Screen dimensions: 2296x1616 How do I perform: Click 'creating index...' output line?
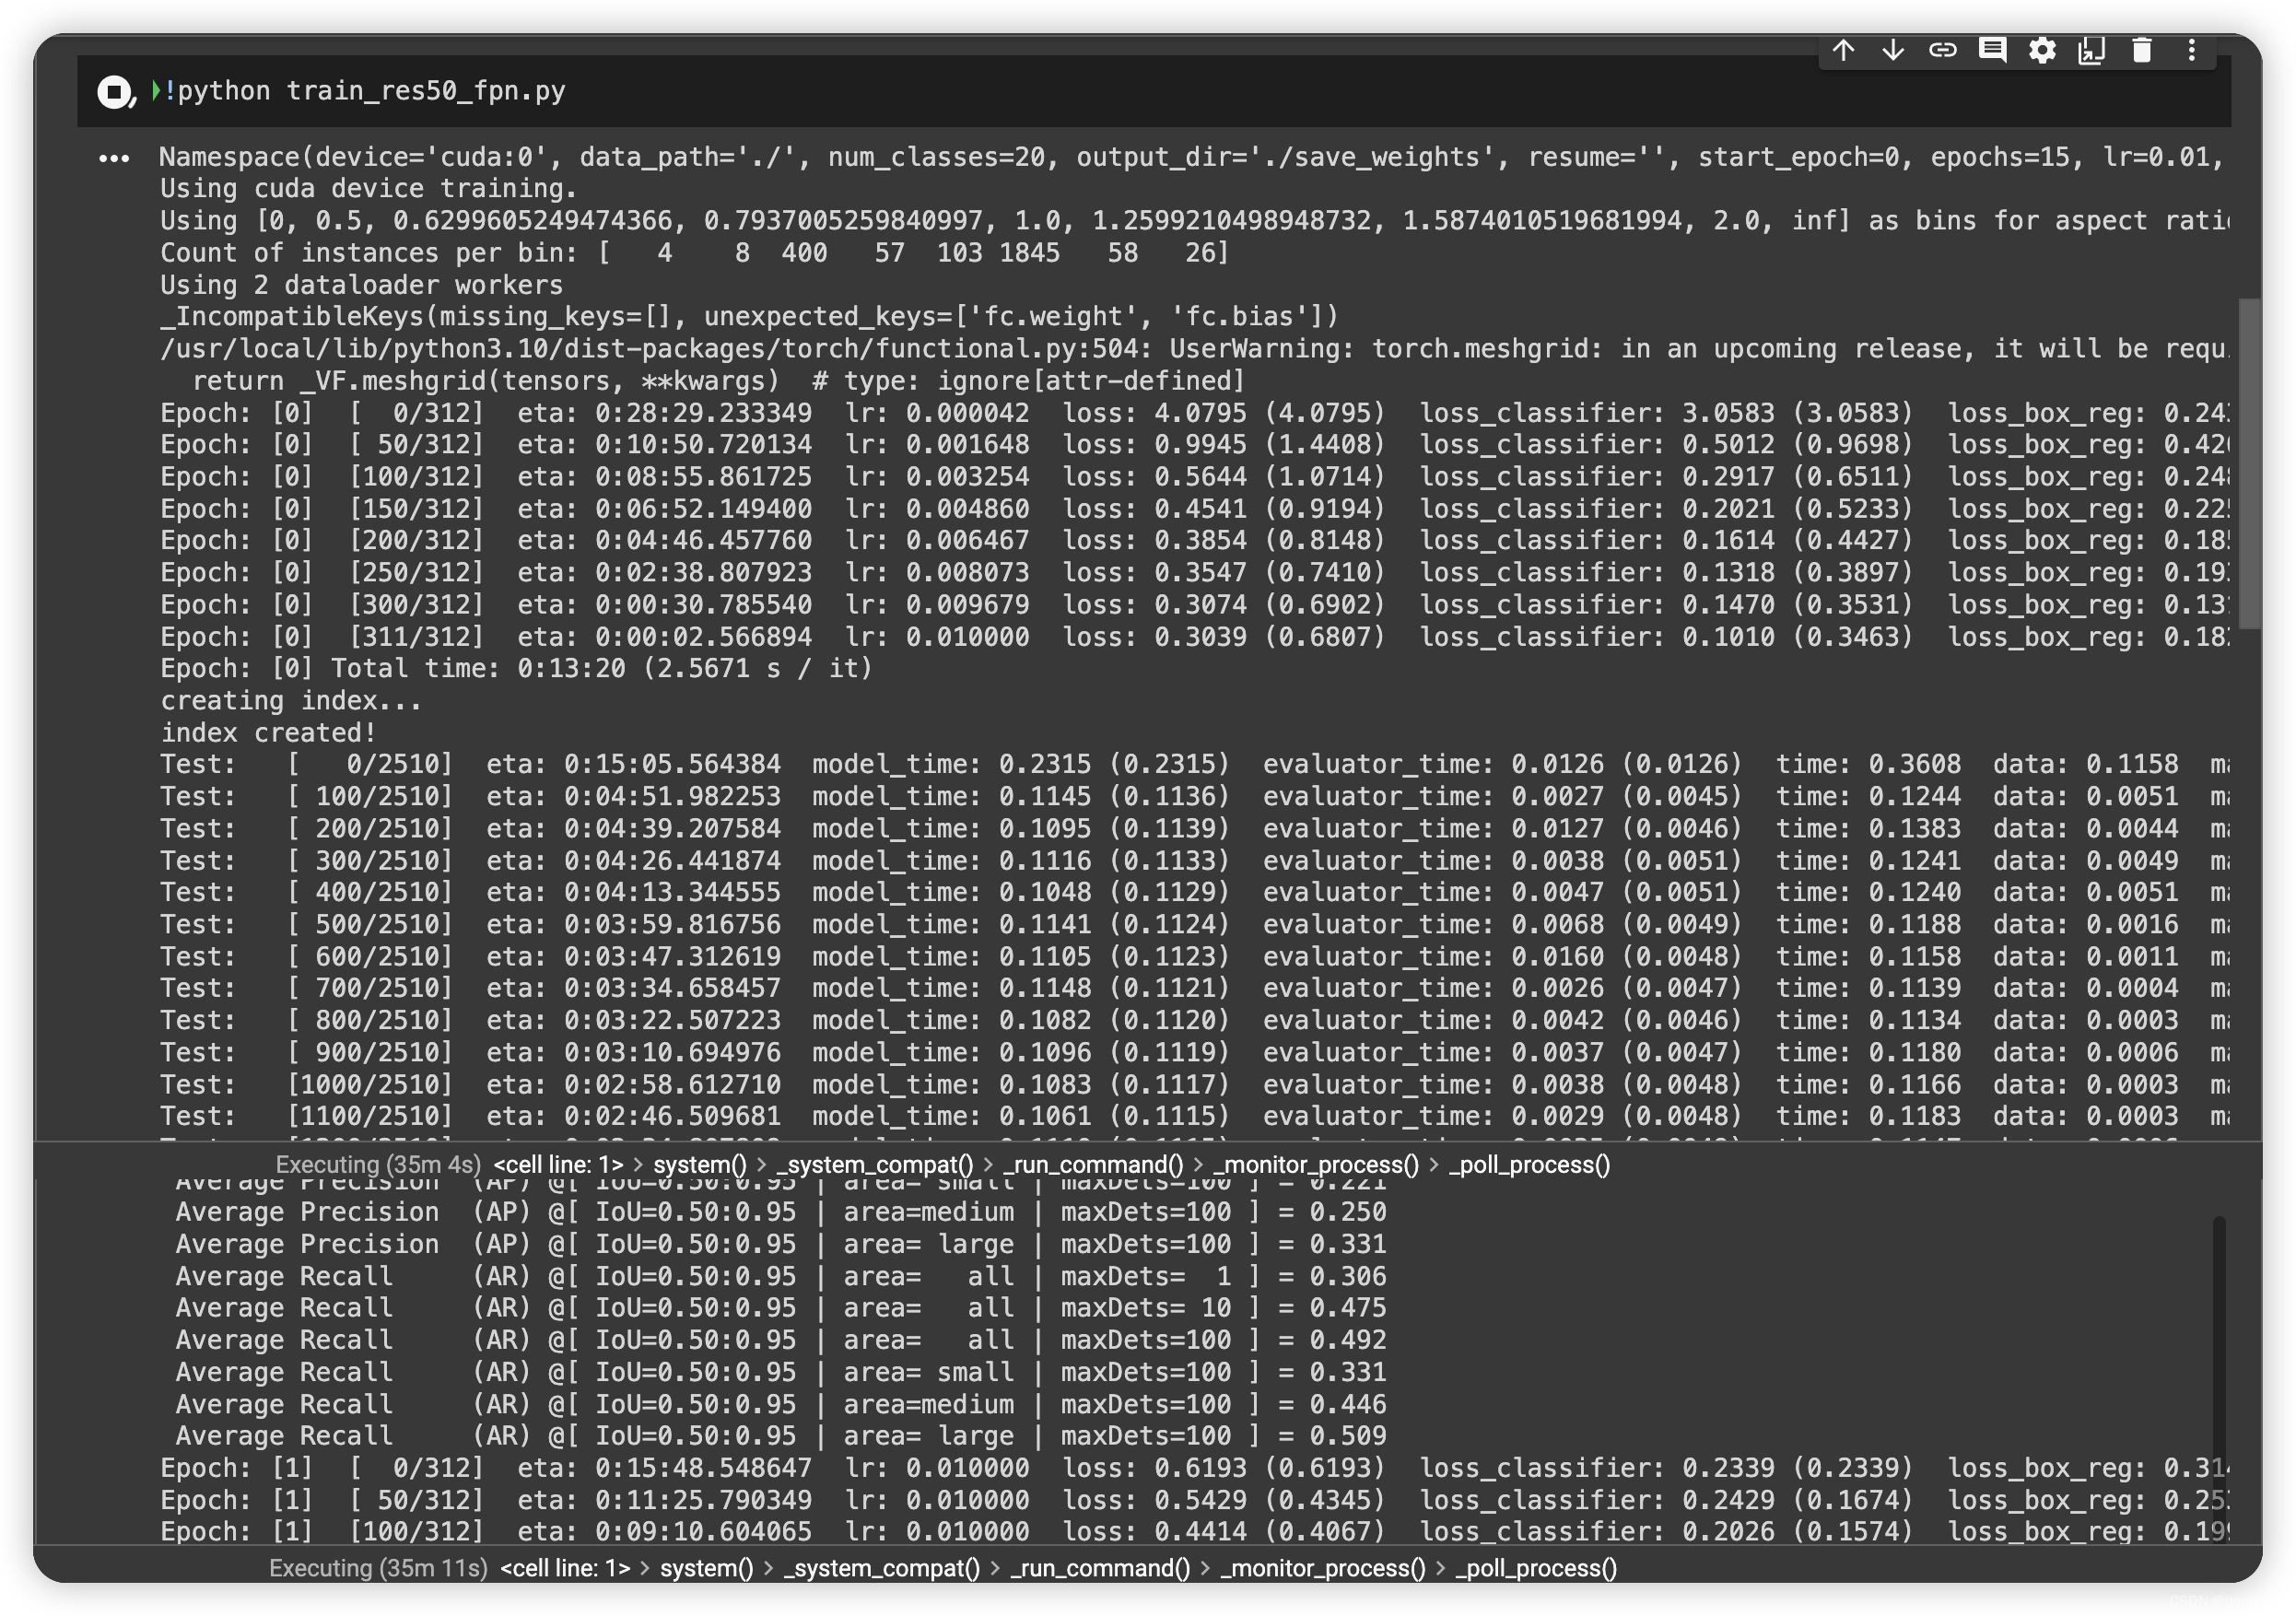click(291, 700)
